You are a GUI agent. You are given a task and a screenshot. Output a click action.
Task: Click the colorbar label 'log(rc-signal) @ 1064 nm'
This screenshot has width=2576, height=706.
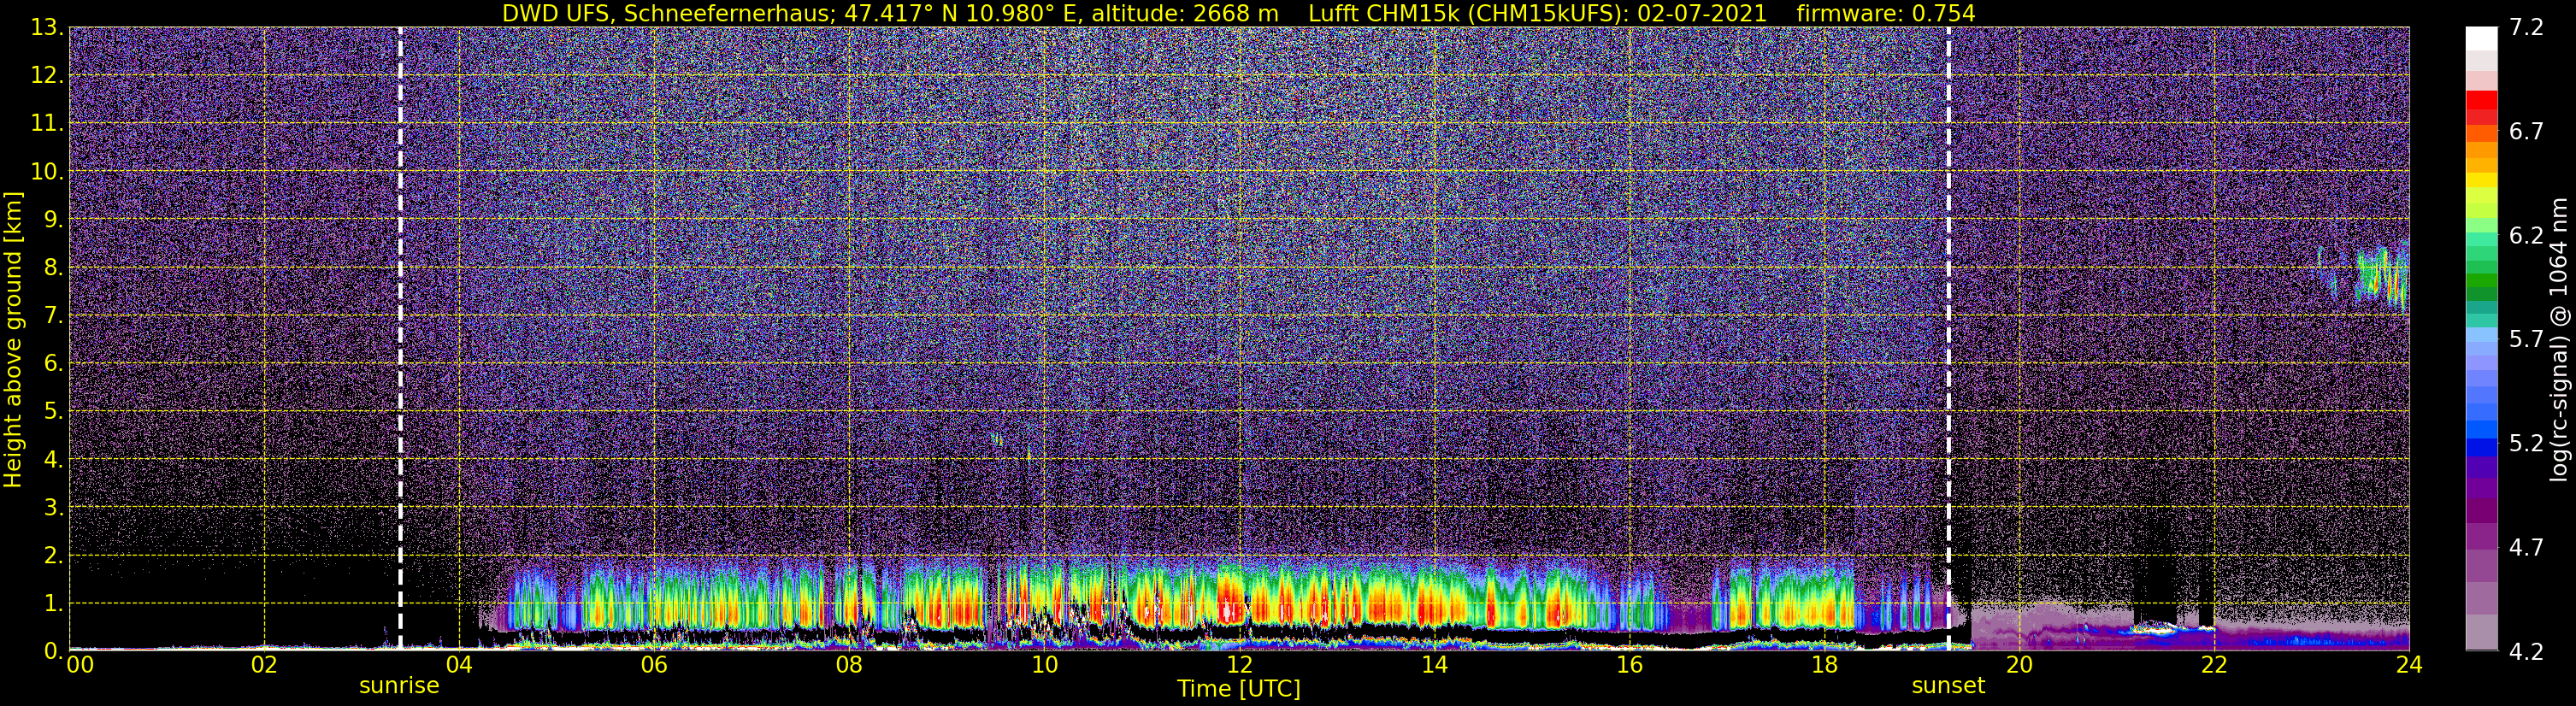pos(2559,340)
